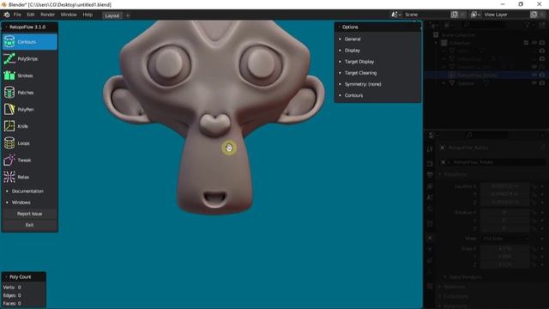This screenshot has height=309, width=549.
Task: Select the Loops tool
Action: coord(30,143)
